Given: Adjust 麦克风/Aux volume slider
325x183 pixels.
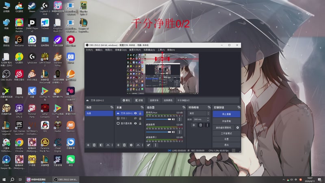Looking at the screenshot, I should [158, 119].
